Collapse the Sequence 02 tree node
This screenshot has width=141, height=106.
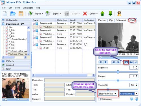(34, 38)
